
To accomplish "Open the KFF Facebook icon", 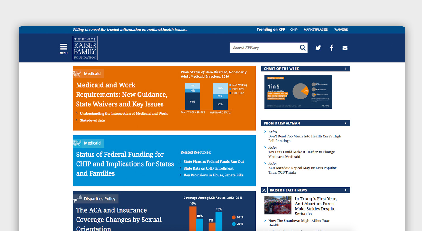I will click(x=332, y=48).
